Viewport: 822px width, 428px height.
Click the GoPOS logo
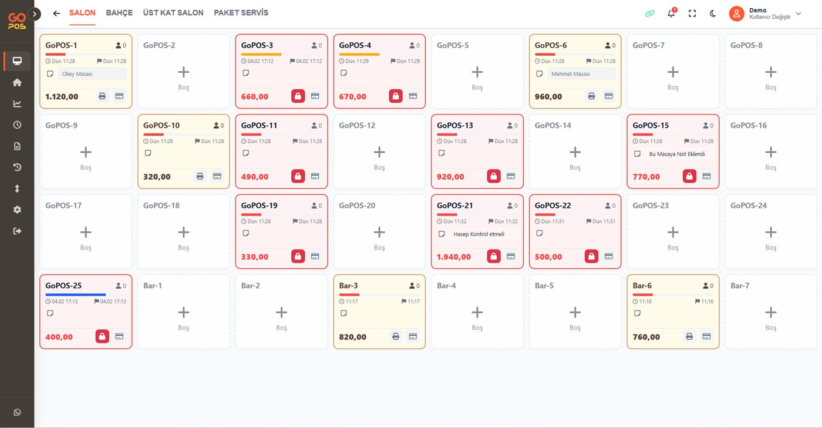tap(16, 22)
